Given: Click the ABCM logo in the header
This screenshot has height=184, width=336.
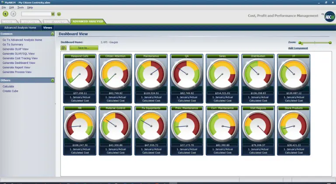Looking at the screenshot, I should (x=329, y=15).
